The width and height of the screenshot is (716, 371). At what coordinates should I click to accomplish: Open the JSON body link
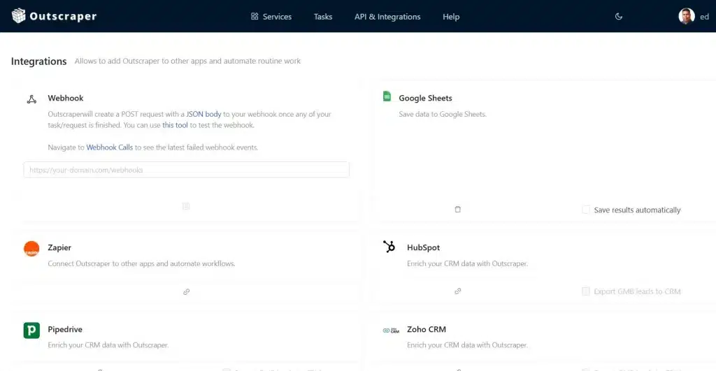(x=203, y=114)
